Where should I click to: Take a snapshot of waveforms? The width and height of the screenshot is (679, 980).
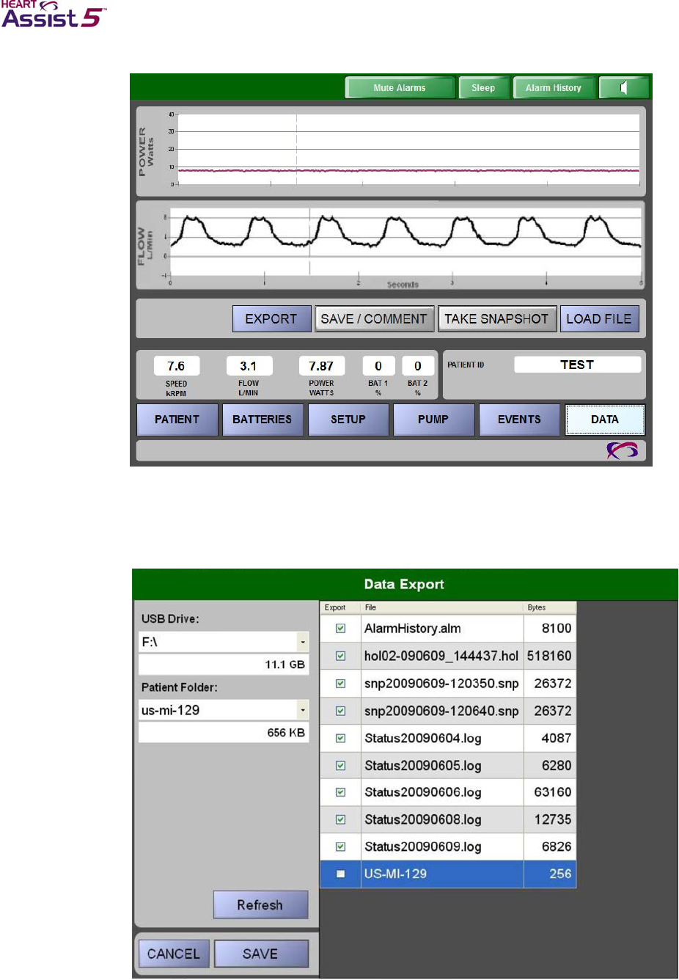pos(496,319)
